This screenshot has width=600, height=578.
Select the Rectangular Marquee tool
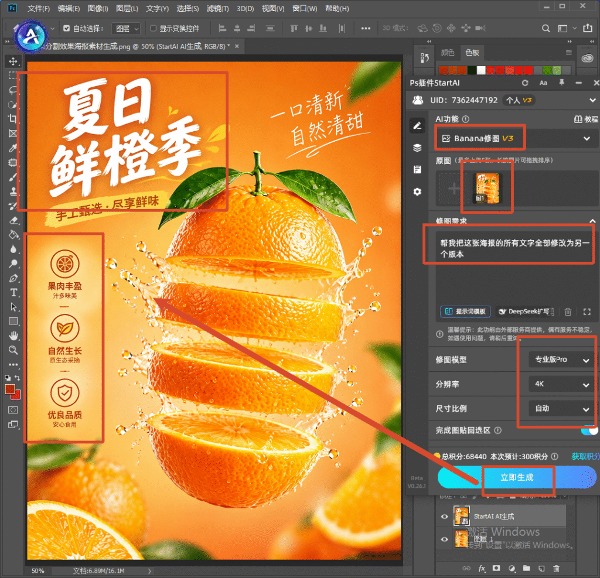[x=13, y=76]
